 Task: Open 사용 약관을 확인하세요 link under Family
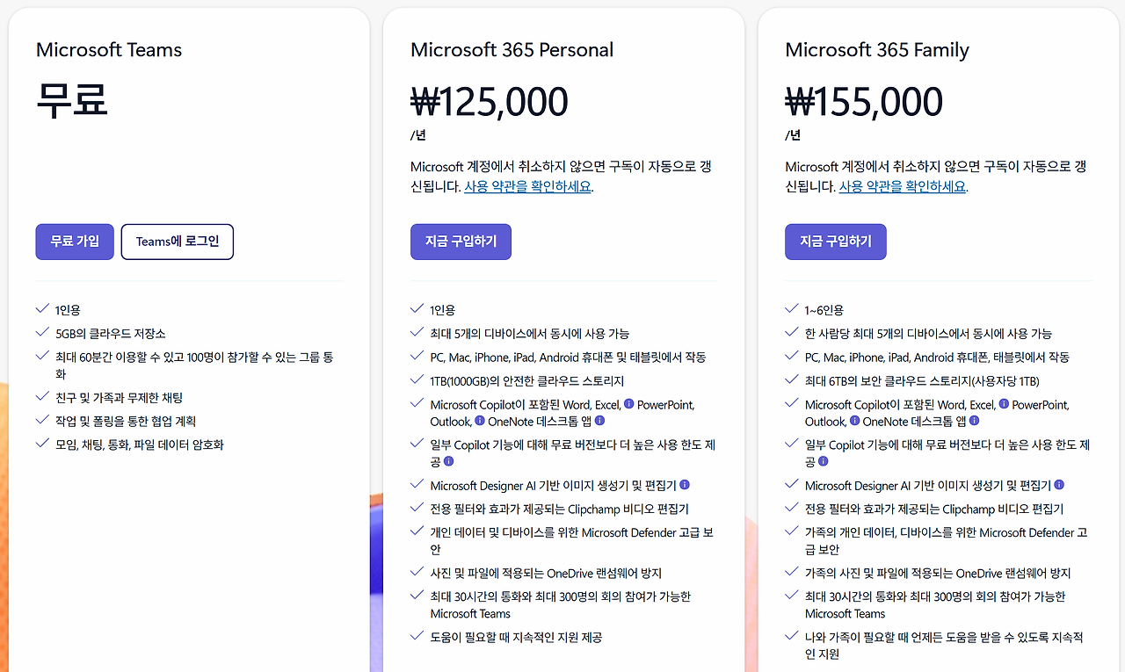903,186
